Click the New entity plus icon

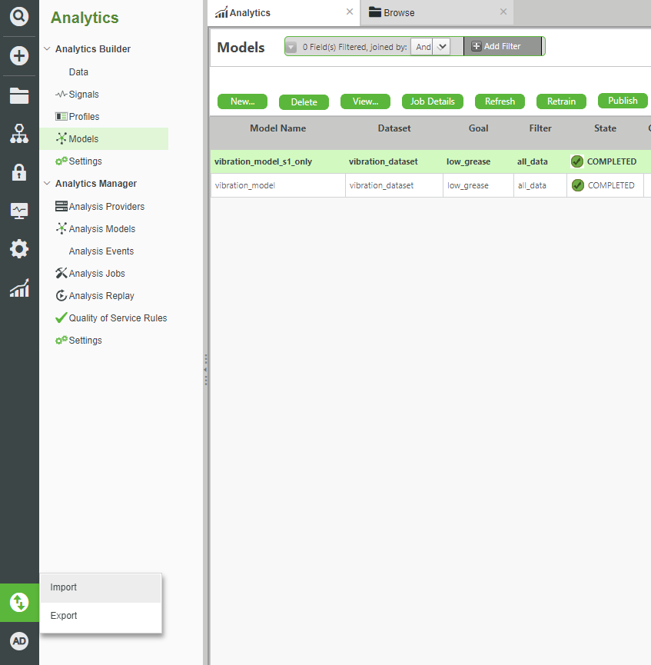click(x=19, y=55)
